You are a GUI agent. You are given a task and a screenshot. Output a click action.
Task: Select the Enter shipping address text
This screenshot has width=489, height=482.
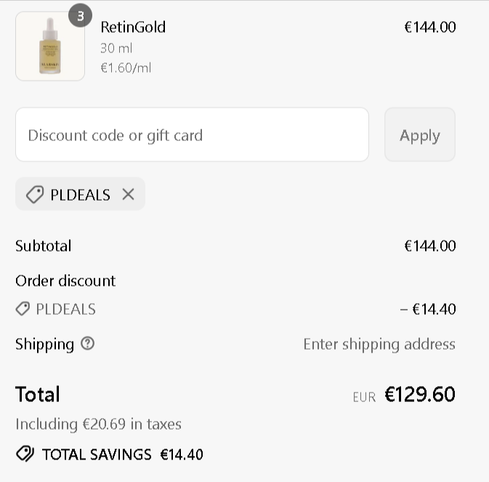379,344
